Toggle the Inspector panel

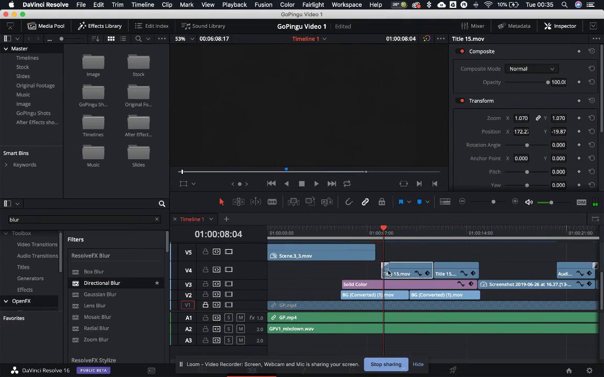point(560,26)
